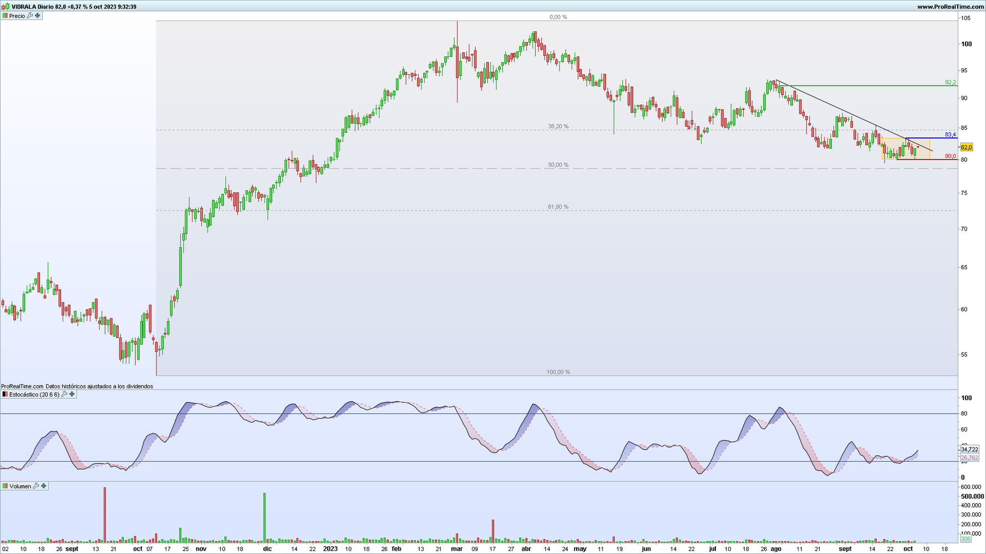Viewport: 986px width, 554px height.
Task: Click the 0,00 % Fibonacci label
Action: [558, 17]
